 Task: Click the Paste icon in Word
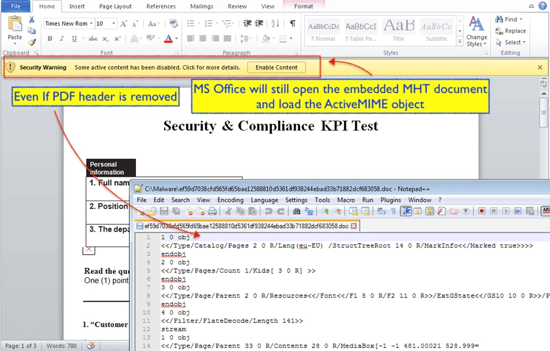click(15, 27)
